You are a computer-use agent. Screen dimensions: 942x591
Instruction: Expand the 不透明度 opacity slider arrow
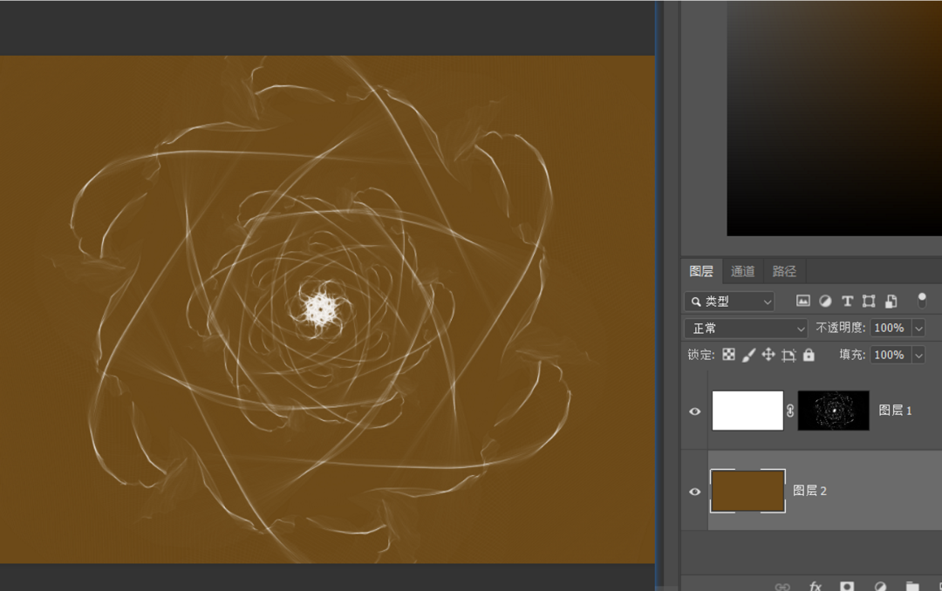click(x=918, y=328)
